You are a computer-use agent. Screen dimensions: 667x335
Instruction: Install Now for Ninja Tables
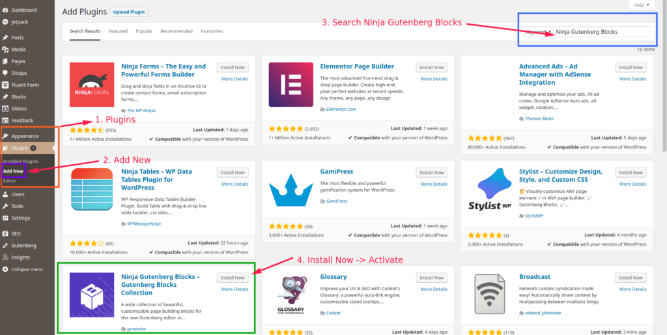pyautogui.click(x=233, y=173)
